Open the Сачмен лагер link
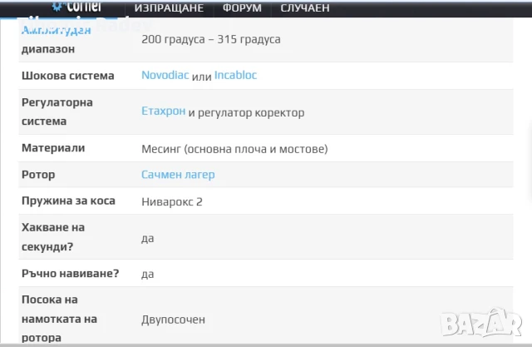 [178, 175]
